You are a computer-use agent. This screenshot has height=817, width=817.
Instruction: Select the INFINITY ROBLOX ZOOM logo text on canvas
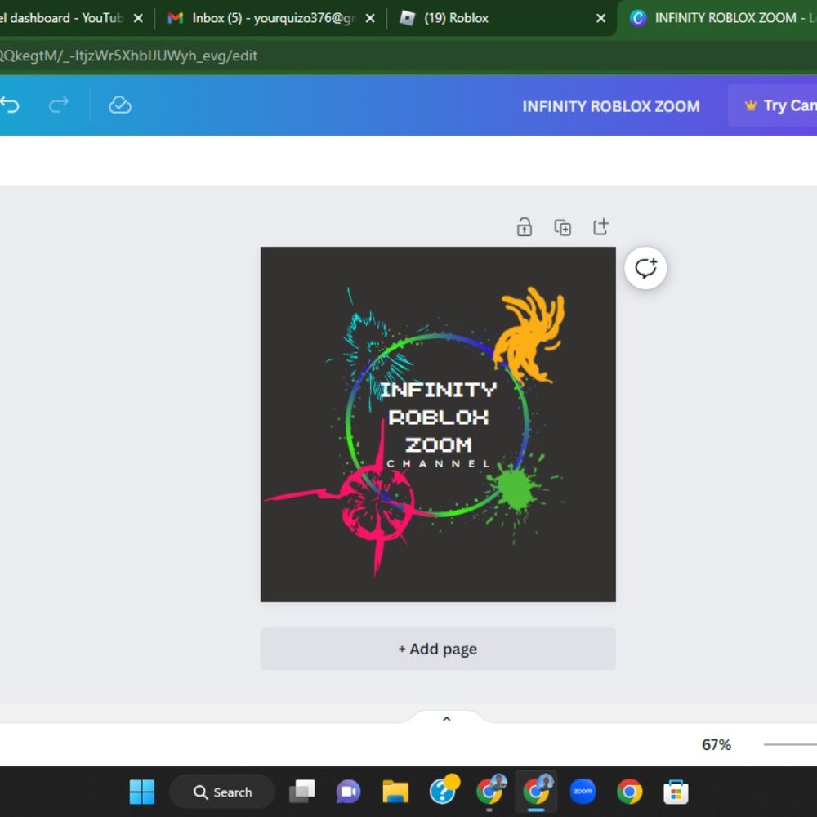(x=438, y=417)
